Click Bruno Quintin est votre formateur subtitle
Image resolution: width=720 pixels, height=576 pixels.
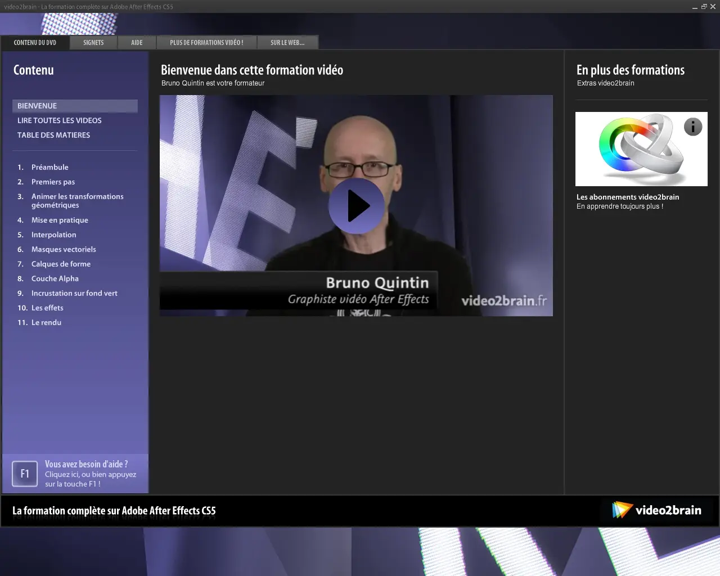(x=213, y=83)
